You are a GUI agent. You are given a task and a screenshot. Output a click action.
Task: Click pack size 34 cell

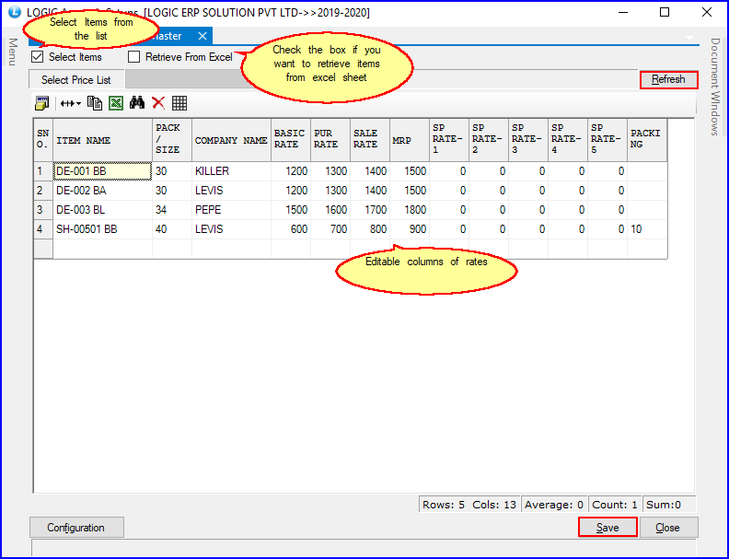pyautogui.click(x=171, y=210)
